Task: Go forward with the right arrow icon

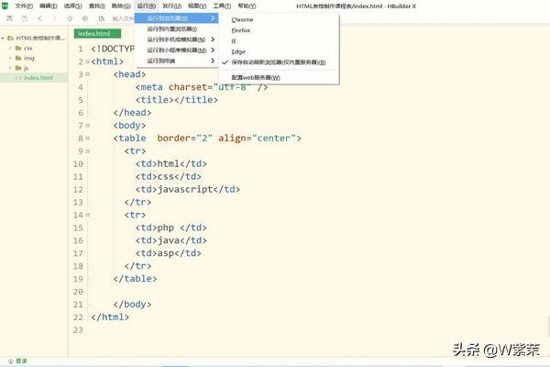Action: pos(55,18)
